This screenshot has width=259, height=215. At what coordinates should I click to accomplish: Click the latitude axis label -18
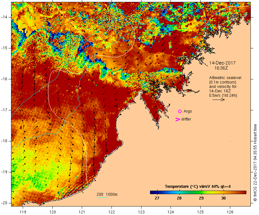[4, 141]
